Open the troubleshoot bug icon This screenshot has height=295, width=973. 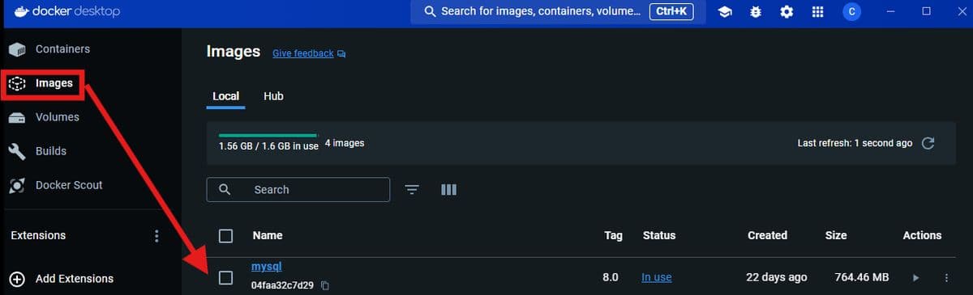[756, 12]
